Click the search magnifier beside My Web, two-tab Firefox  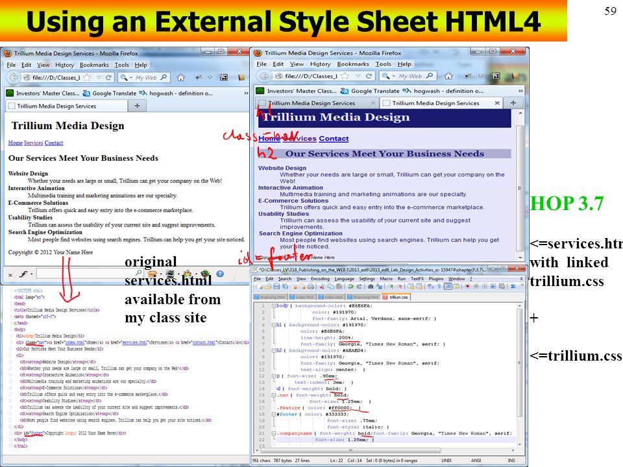click(x=430, y=76)
